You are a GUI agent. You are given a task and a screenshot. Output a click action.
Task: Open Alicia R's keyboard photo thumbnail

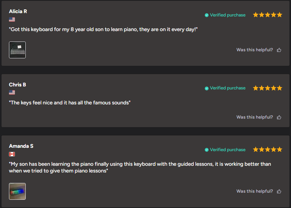click(17, 50)
